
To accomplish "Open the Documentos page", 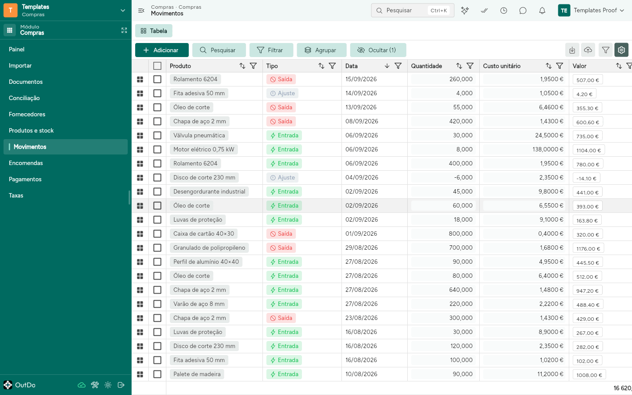I will [x=65, y=82].
